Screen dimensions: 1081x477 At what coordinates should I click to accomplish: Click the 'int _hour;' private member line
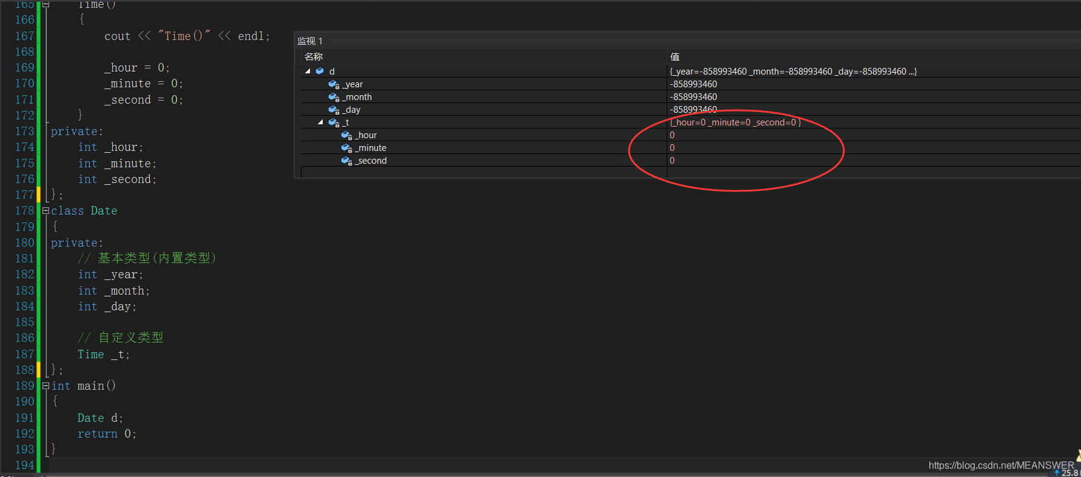point(110,147)
